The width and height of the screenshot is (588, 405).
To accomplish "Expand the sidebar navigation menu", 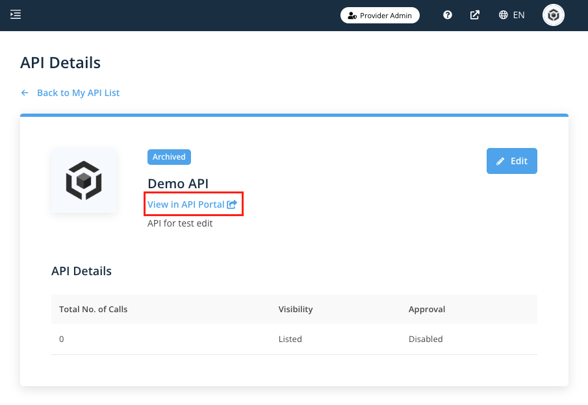I will point(16,15).
